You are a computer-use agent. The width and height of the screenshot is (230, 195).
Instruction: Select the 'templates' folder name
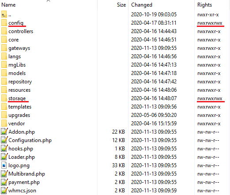[x=20, y=107]
